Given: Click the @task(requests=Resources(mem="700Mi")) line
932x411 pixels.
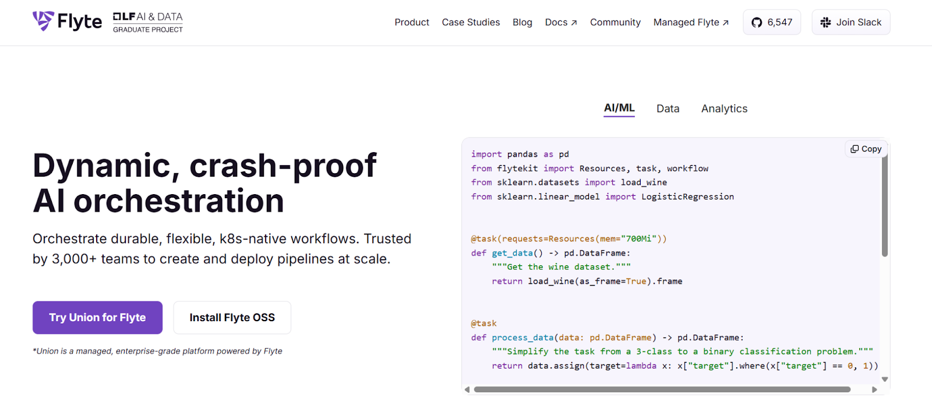Looking at the screenshot, I should [569, 239].
